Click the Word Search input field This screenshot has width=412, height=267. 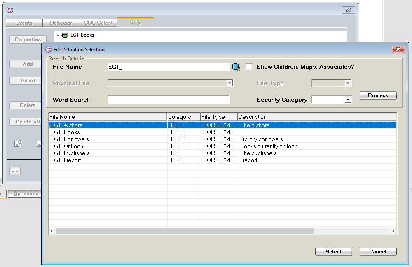[x=169, y=100]
